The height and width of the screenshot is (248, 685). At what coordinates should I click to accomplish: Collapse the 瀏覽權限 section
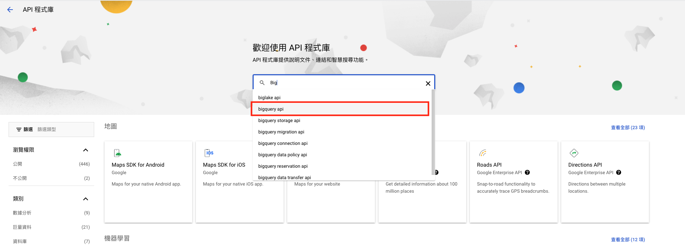click(86, 150)
